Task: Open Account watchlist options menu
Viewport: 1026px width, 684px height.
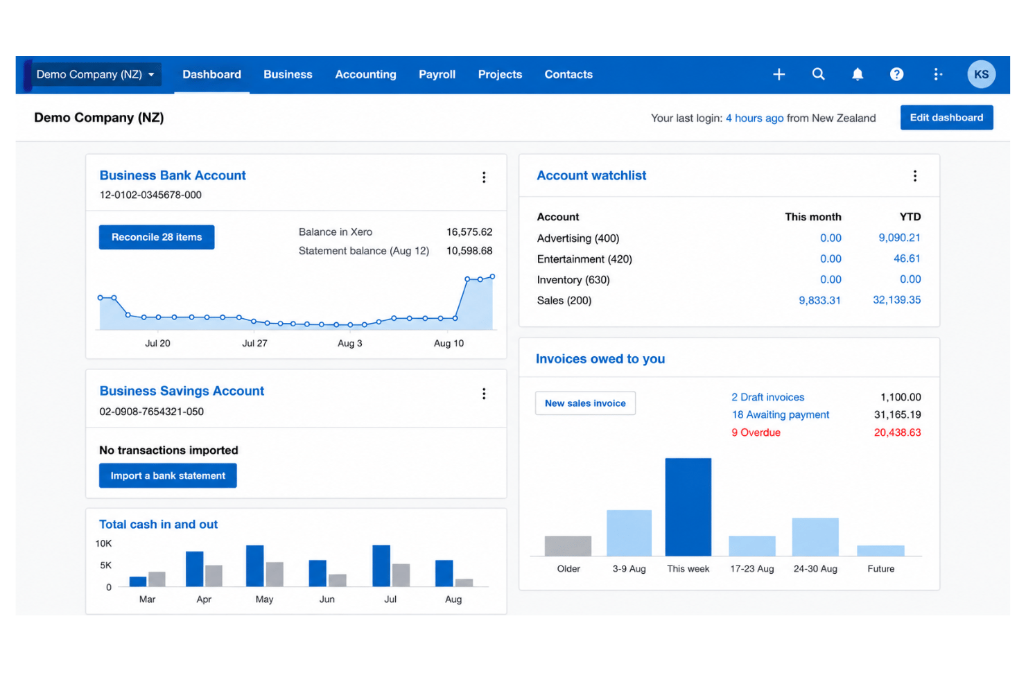Action: pos(915,176)
